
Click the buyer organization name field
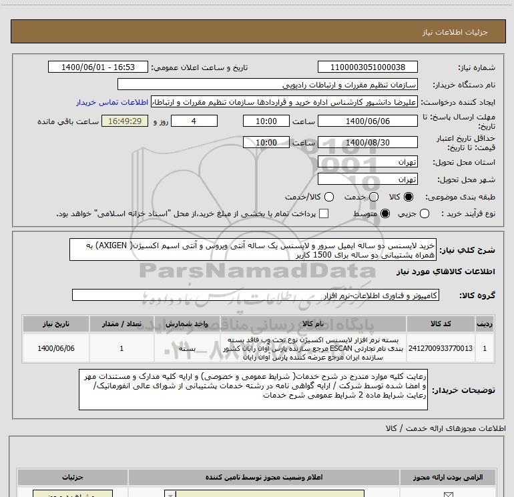coord(268,85)
